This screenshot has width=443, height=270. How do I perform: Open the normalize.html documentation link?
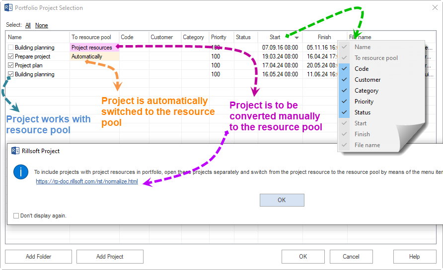[87, 181]
